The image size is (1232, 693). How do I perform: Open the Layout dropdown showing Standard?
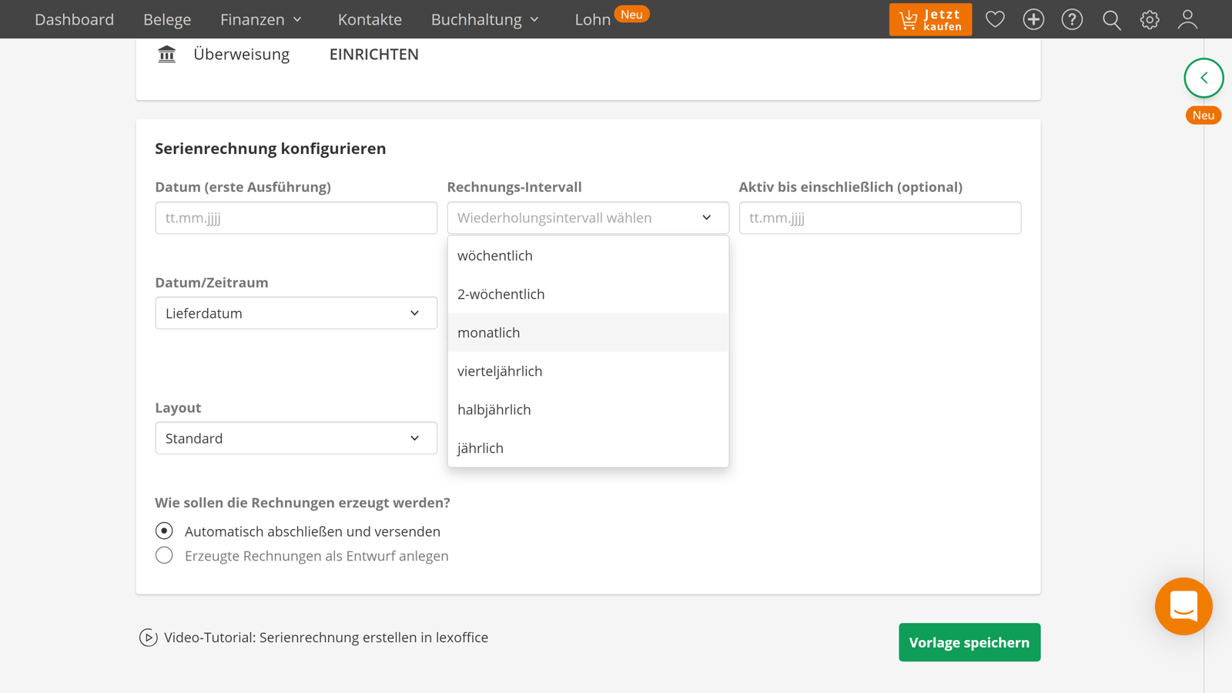pos(296,438)
